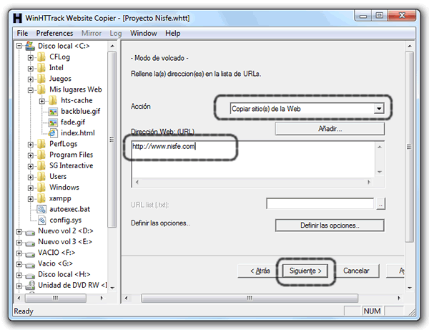Expand the xampp folder node
This screenshot has height=330, width=429.
30,199
